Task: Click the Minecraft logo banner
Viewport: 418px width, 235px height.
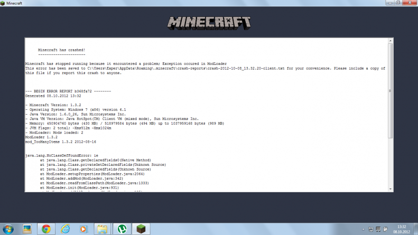Action: click(209, 23)
